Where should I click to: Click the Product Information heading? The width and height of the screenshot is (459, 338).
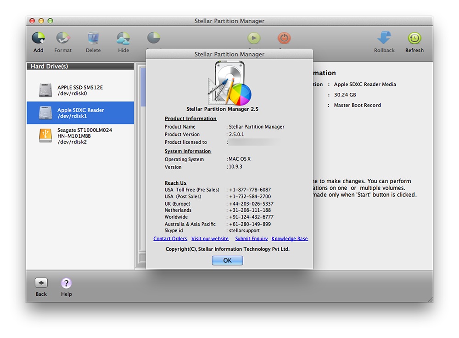click(190, 118)
